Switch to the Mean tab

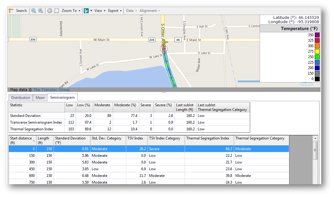[x=40, y=98]
